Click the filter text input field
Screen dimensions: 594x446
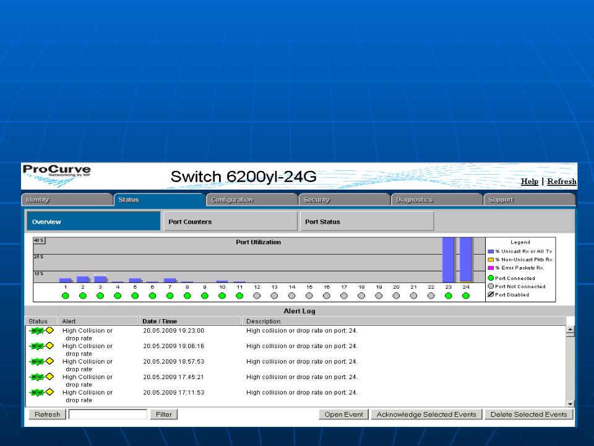(x=108, y=414)
